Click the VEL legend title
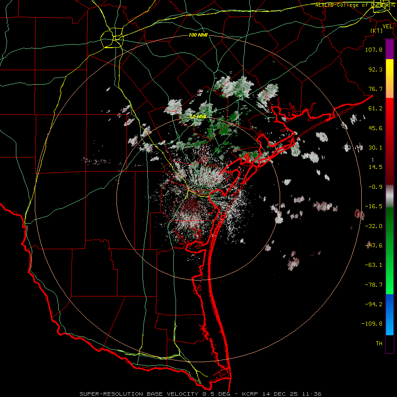Screen dimensions: 397x397 coord(387,26)
